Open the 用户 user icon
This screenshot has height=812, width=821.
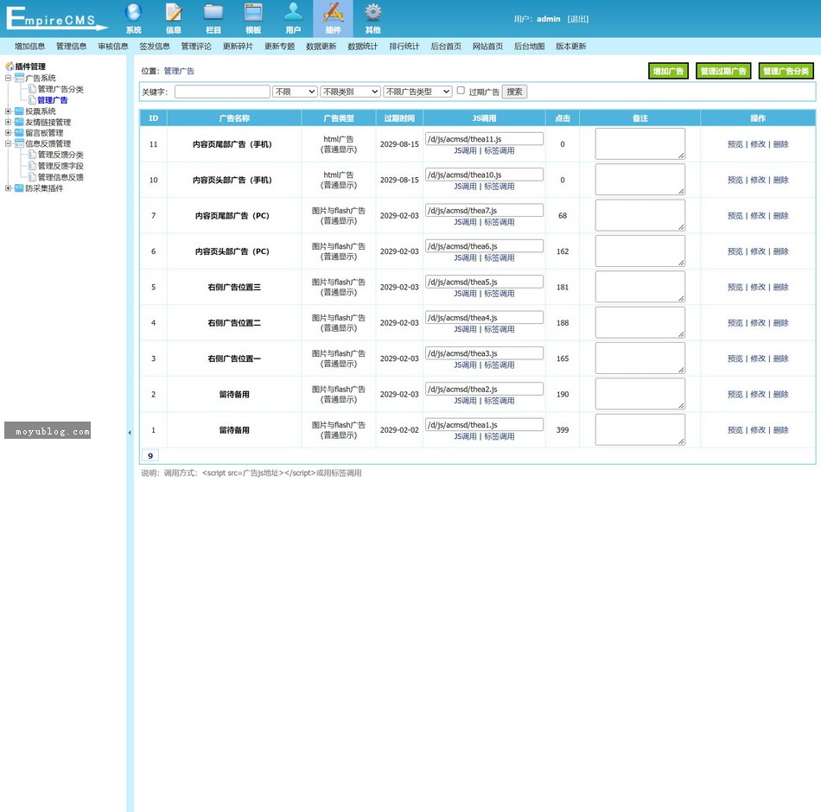click(x=293, y=13)
